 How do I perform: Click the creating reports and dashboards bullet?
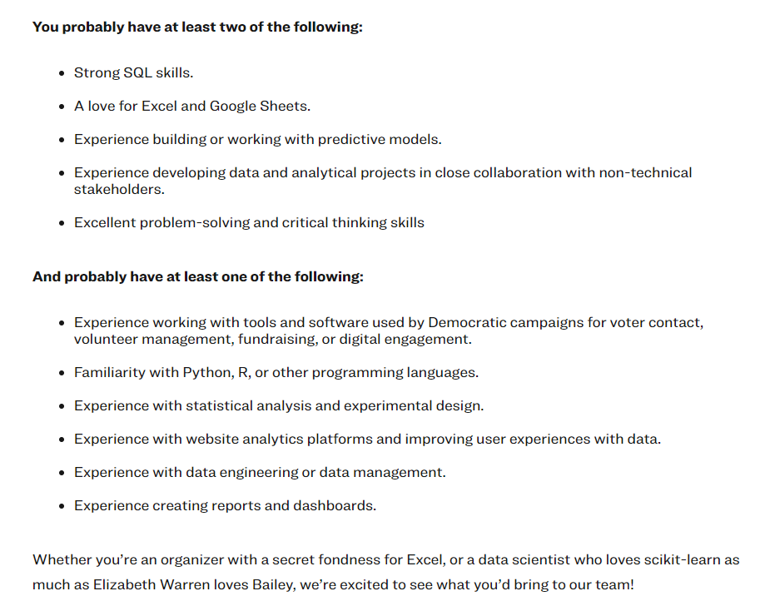[225, 505]
